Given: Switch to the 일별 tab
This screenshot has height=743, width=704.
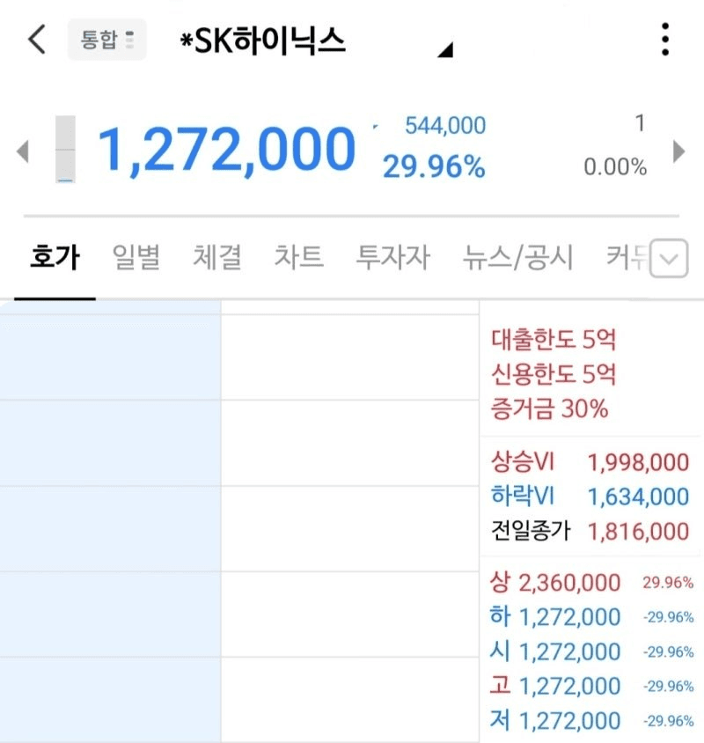Looking at the screenshot, I should point(136,258).
